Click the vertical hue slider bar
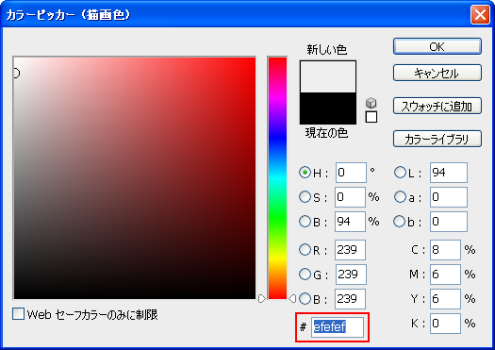This screenshot has width=495, height=350. click(277, 178)
